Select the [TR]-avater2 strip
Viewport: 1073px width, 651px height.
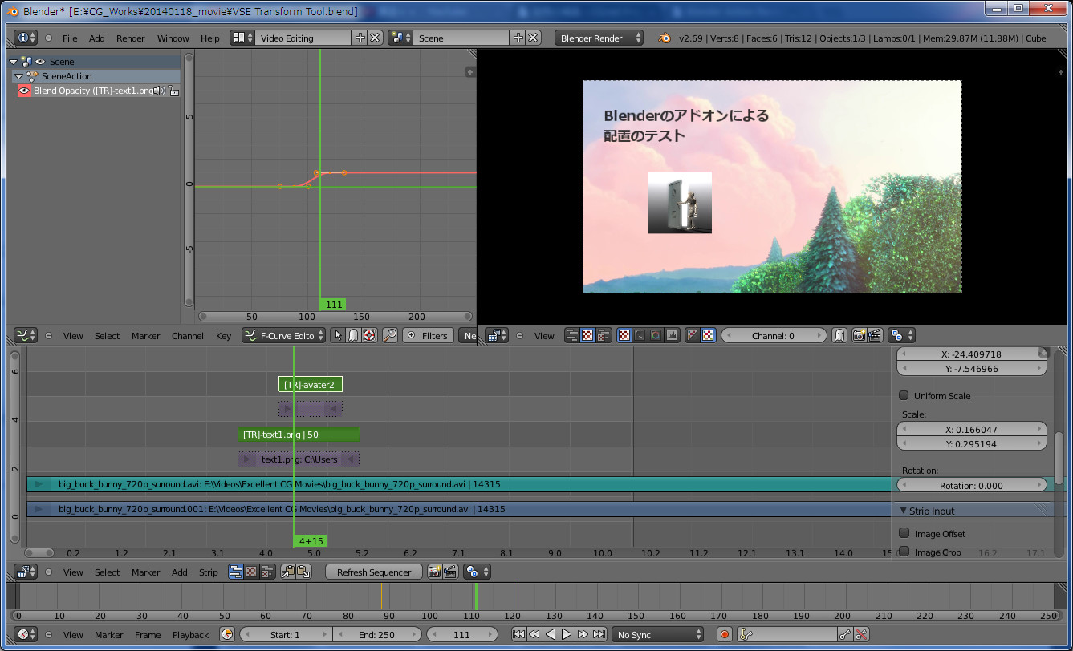tap(311, 385)
